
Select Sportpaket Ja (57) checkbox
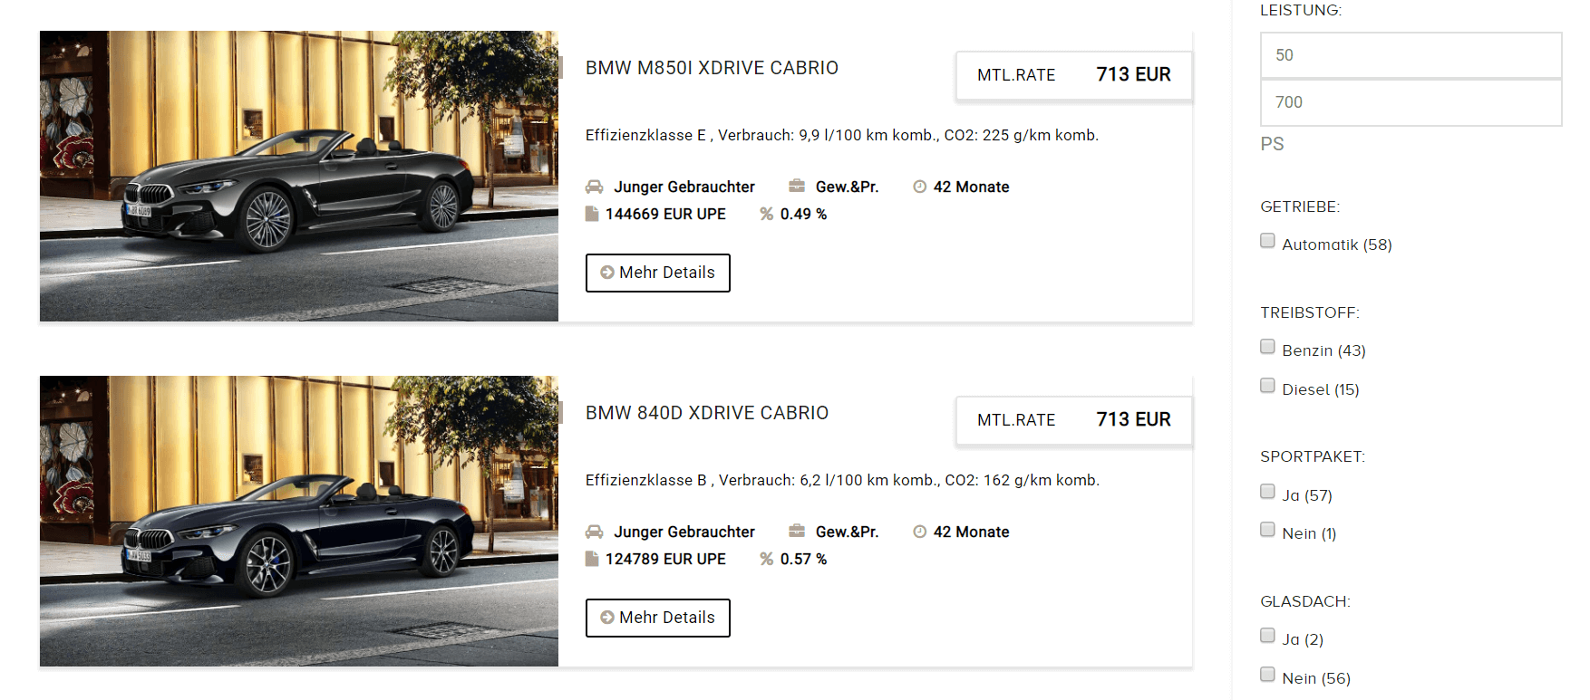click(x=1267, y=492)
